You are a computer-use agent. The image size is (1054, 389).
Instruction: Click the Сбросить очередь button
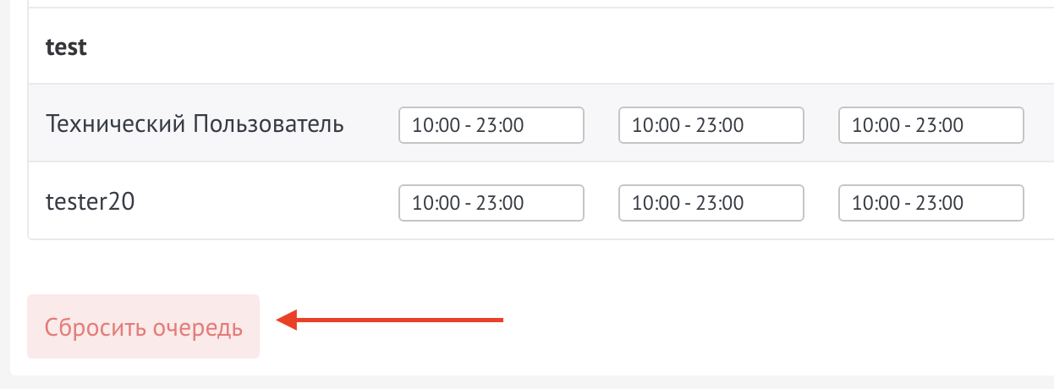click(144, 327)
